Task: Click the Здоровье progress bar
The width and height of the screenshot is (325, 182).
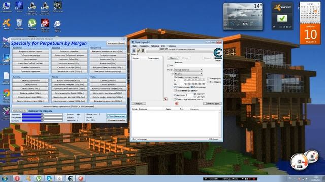Action: (43, 114)
